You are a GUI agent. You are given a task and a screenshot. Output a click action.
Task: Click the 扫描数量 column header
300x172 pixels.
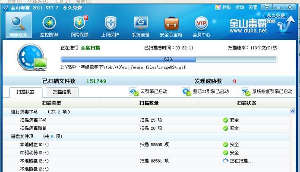point(149,103)
